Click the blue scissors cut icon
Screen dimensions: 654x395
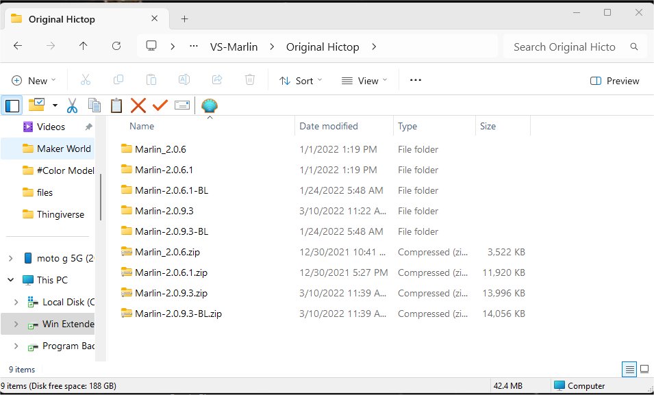point(72,105)
